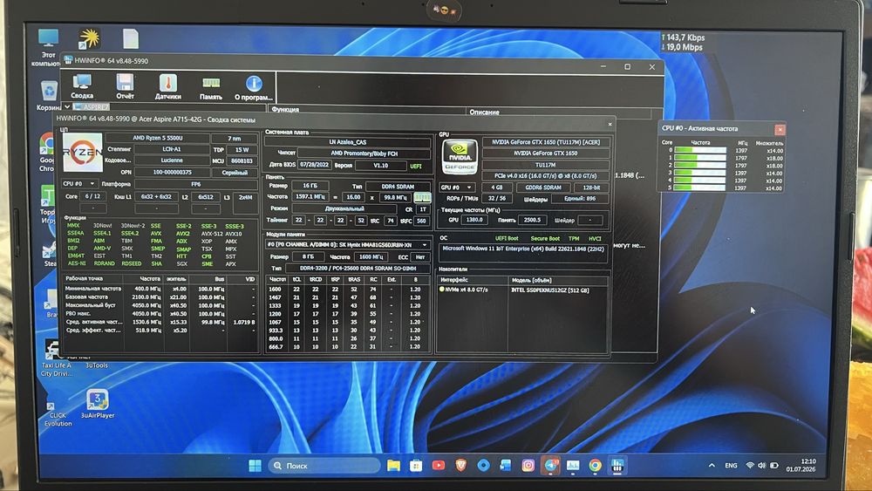The height and width of the screenshot is (491, 872).
Task: Click the NVIDIA GeForce logo image
Action: (x=460, y=157)
